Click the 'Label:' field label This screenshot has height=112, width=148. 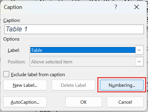(x=14, y=50)
